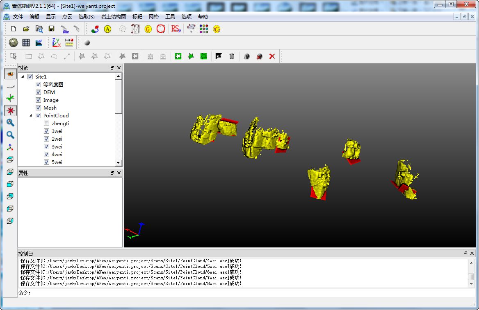Click the RSp toolbar icon
The height and width of the screenshot is (310, 479).
pos(176,29)
